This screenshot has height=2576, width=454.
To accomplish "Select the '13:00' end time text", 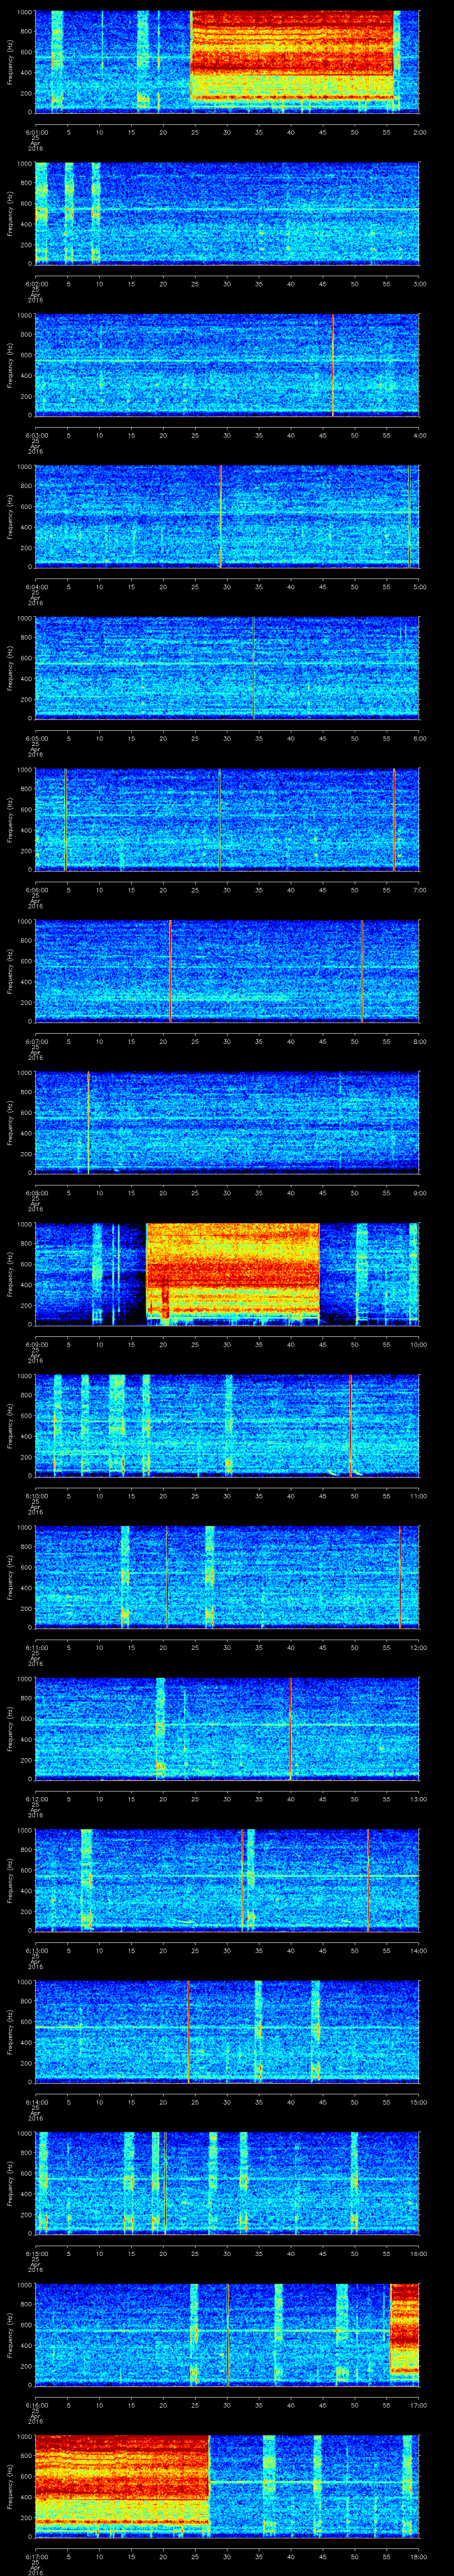I will (418, 1800).
